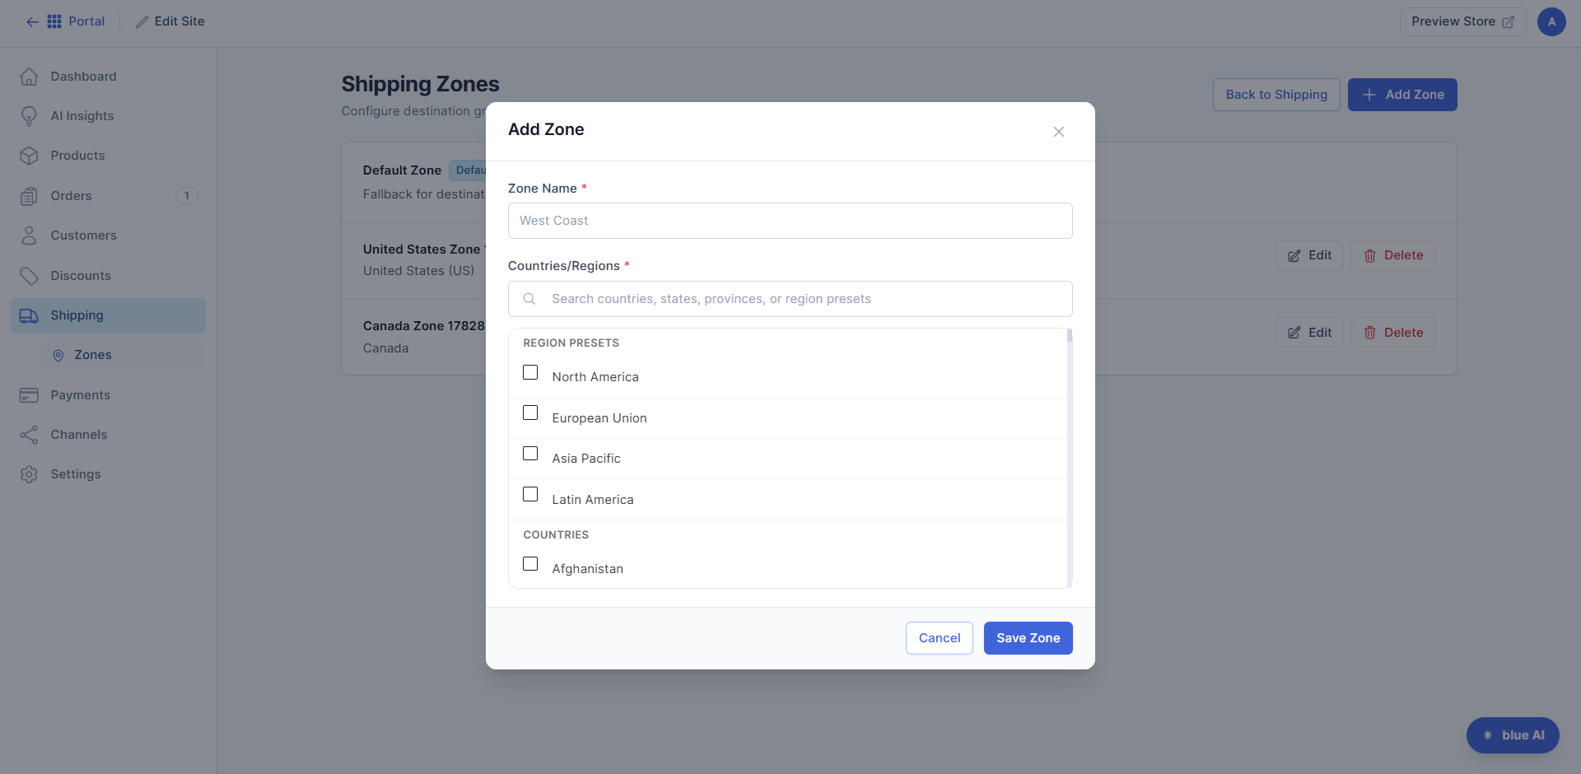Image resolution: width=1581 pixels, height=774 pixels.
Task: Check the Latin America preset
Action: pyautogui.click(x=530, y=494)
